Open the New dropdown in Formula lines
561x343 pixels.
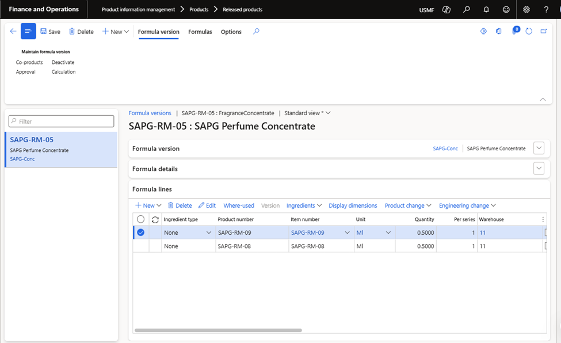(148, 205)
